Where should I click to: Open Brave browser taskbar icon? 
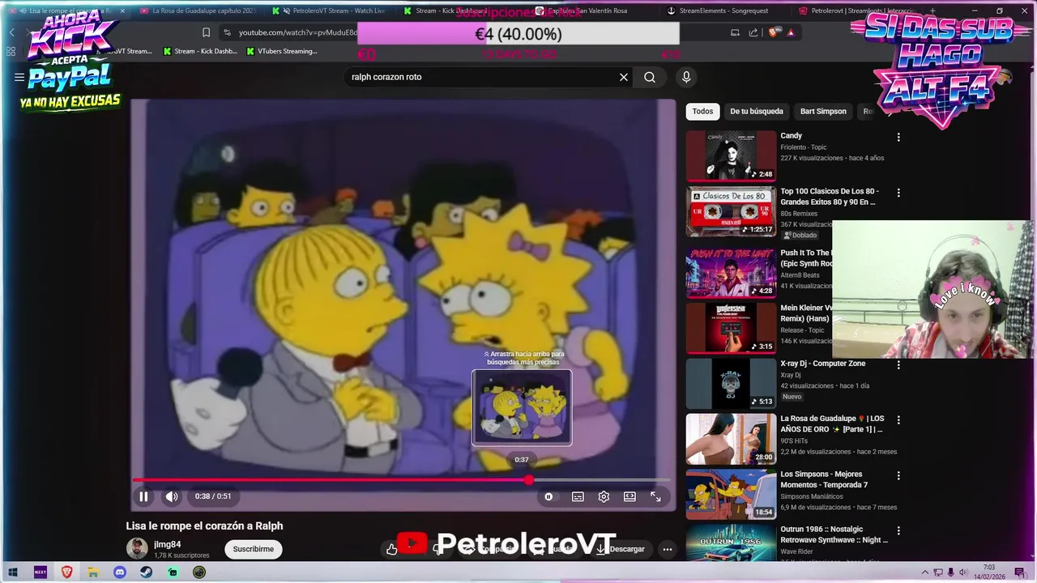coord(66,572)
